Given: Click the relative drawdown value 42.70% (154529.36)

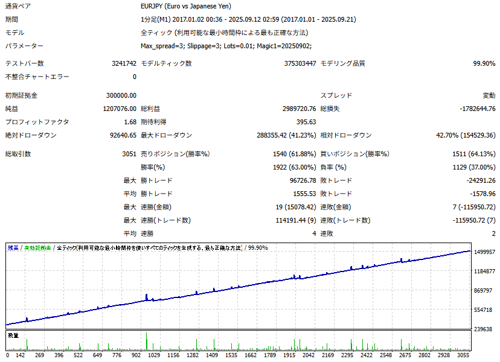Looking at the screenshot, I should click(466, 135).
